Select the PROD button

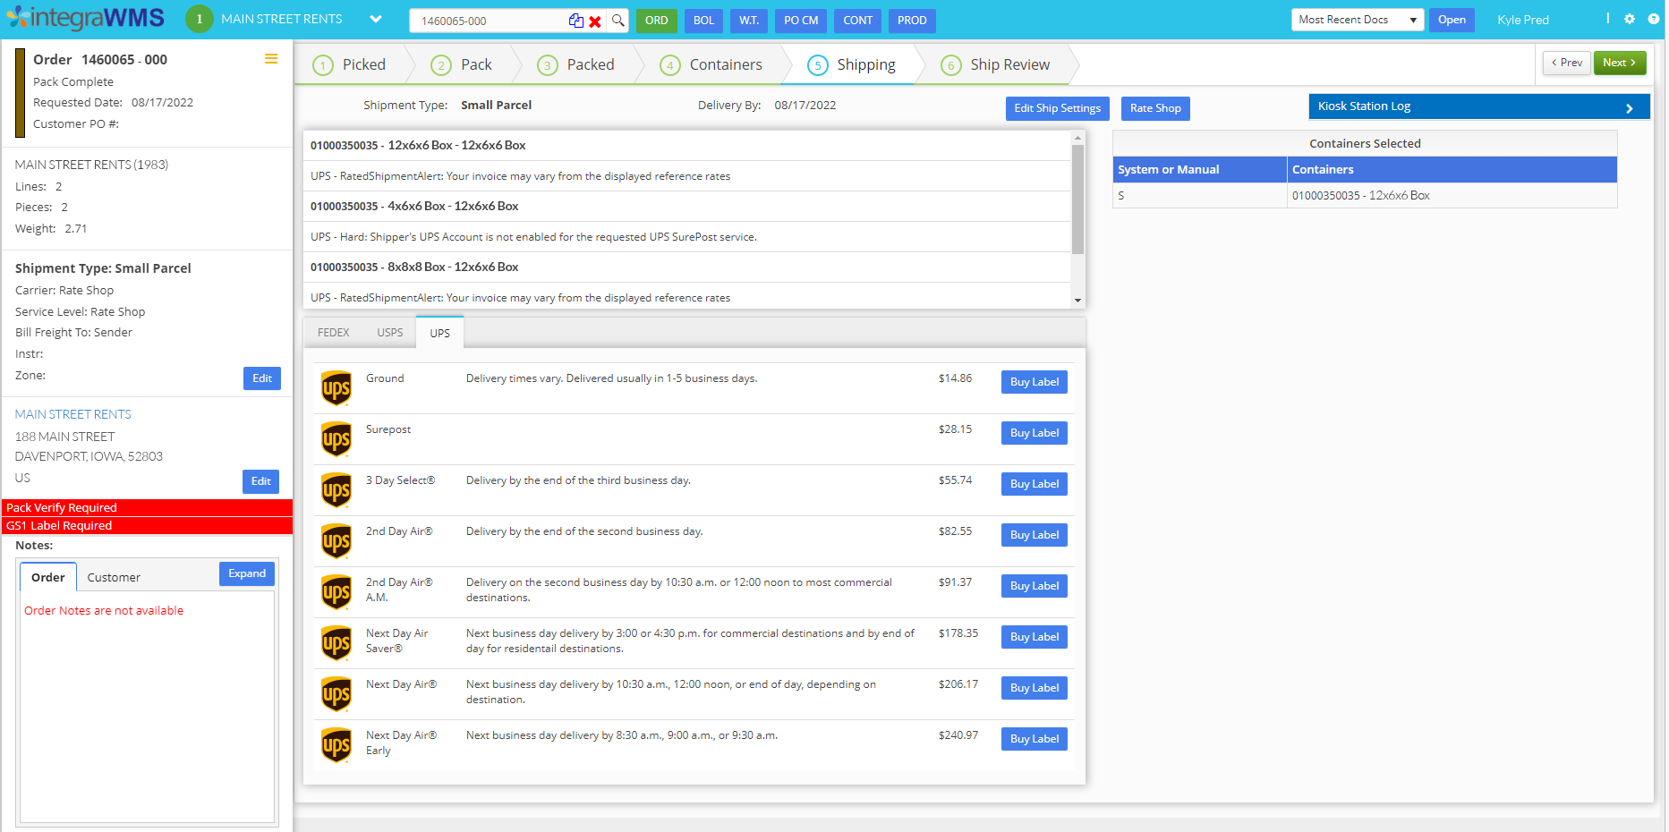click(x=912, y=21)
